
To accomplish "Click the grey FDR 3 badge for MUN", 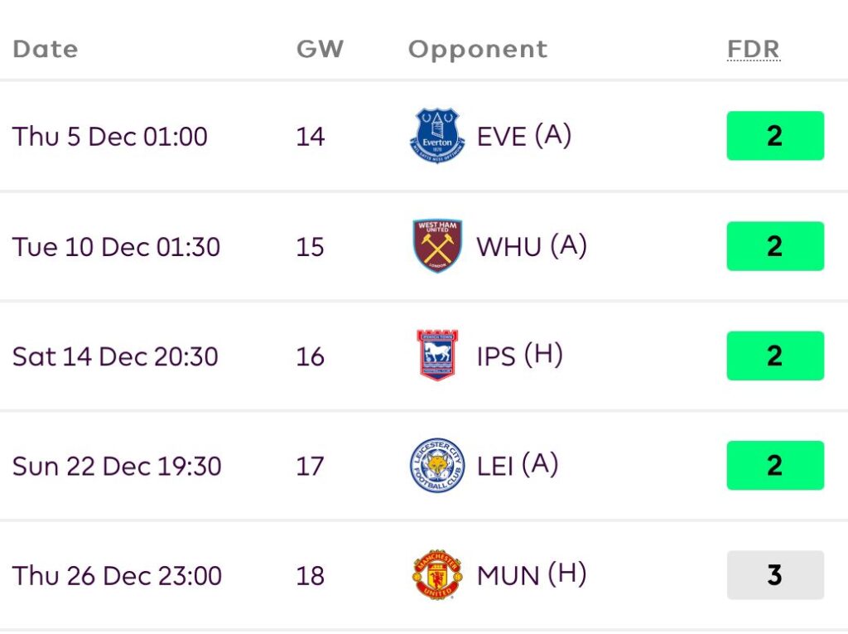I will click(x=775, y=575).
